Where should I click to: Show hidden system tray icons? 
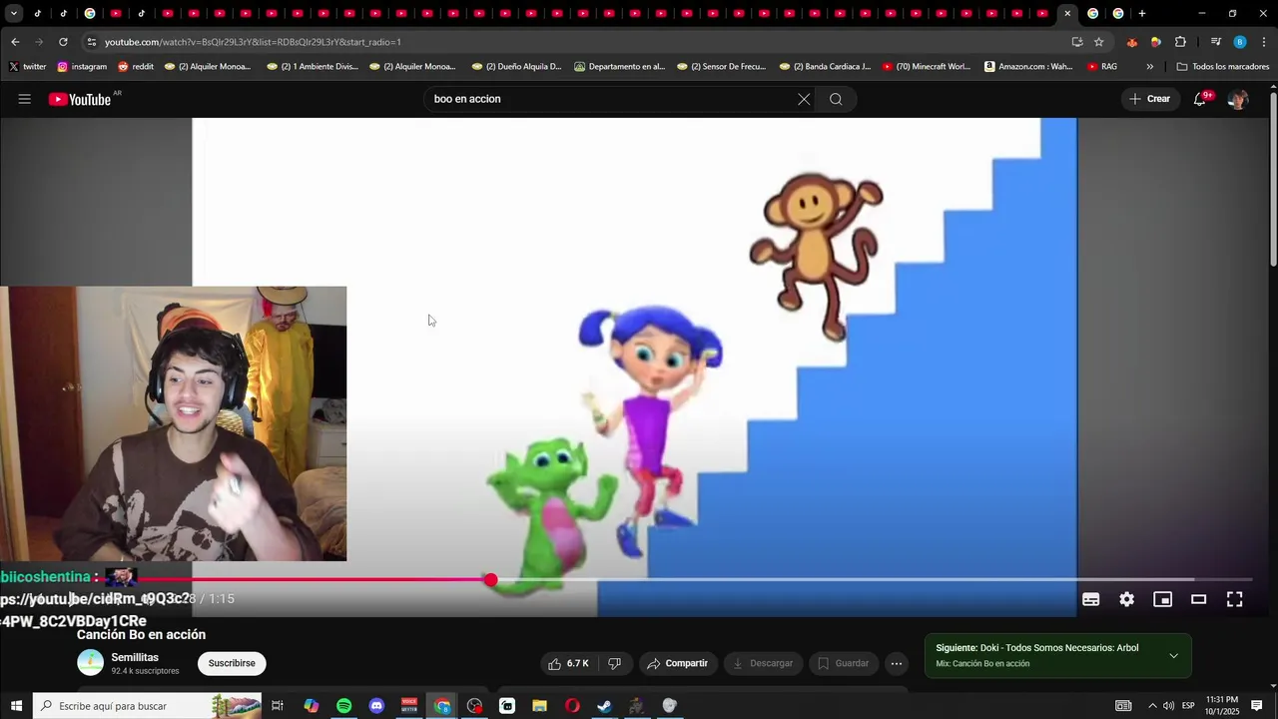(x=1152, y=706)
